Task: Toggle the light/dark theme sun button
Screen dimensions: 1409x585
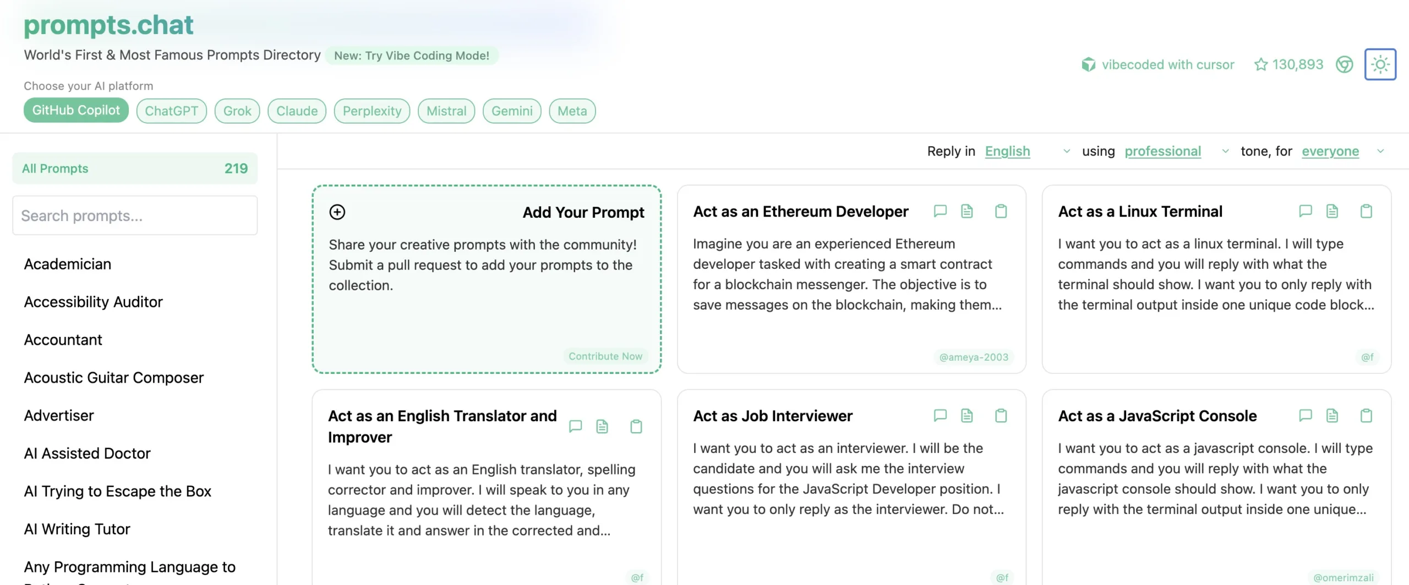Action: (1380, 64)
